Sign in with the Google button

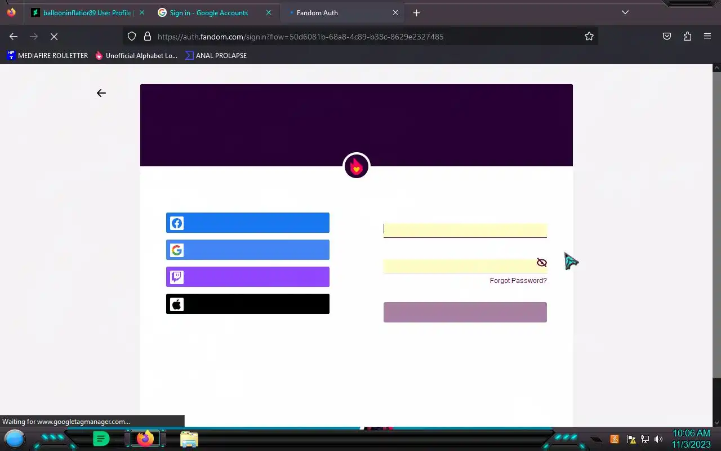tap(248, 250)
